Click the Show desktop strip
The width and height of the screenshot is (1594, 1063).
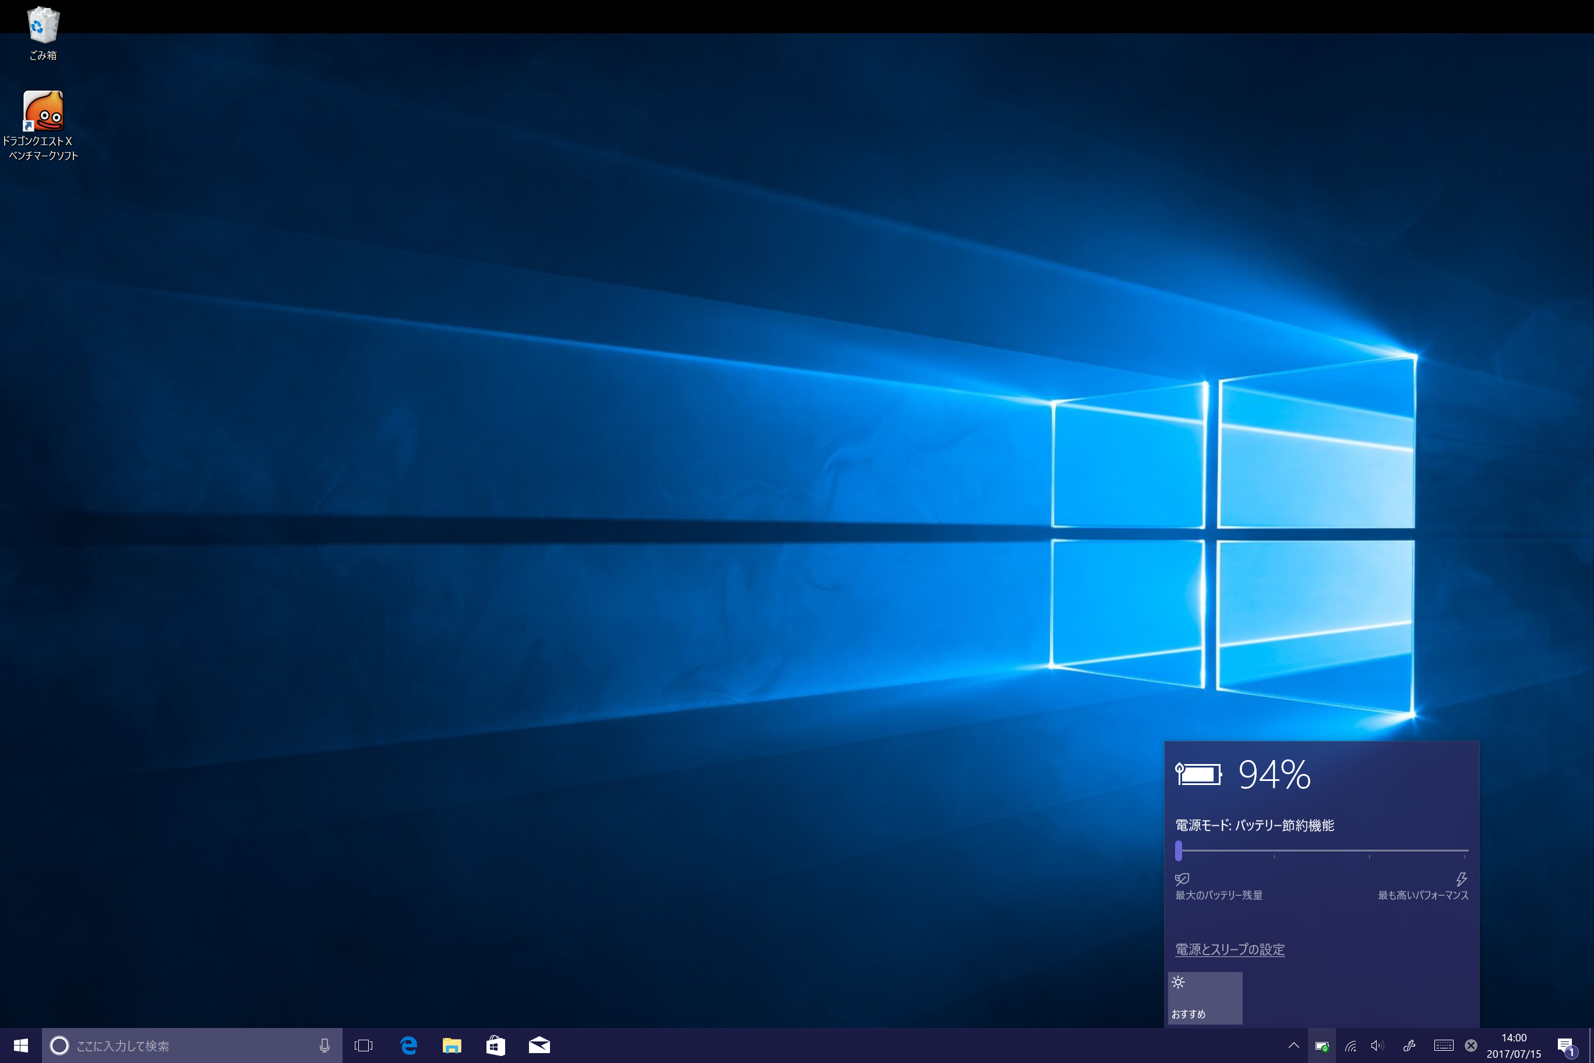[1591, 1046]
